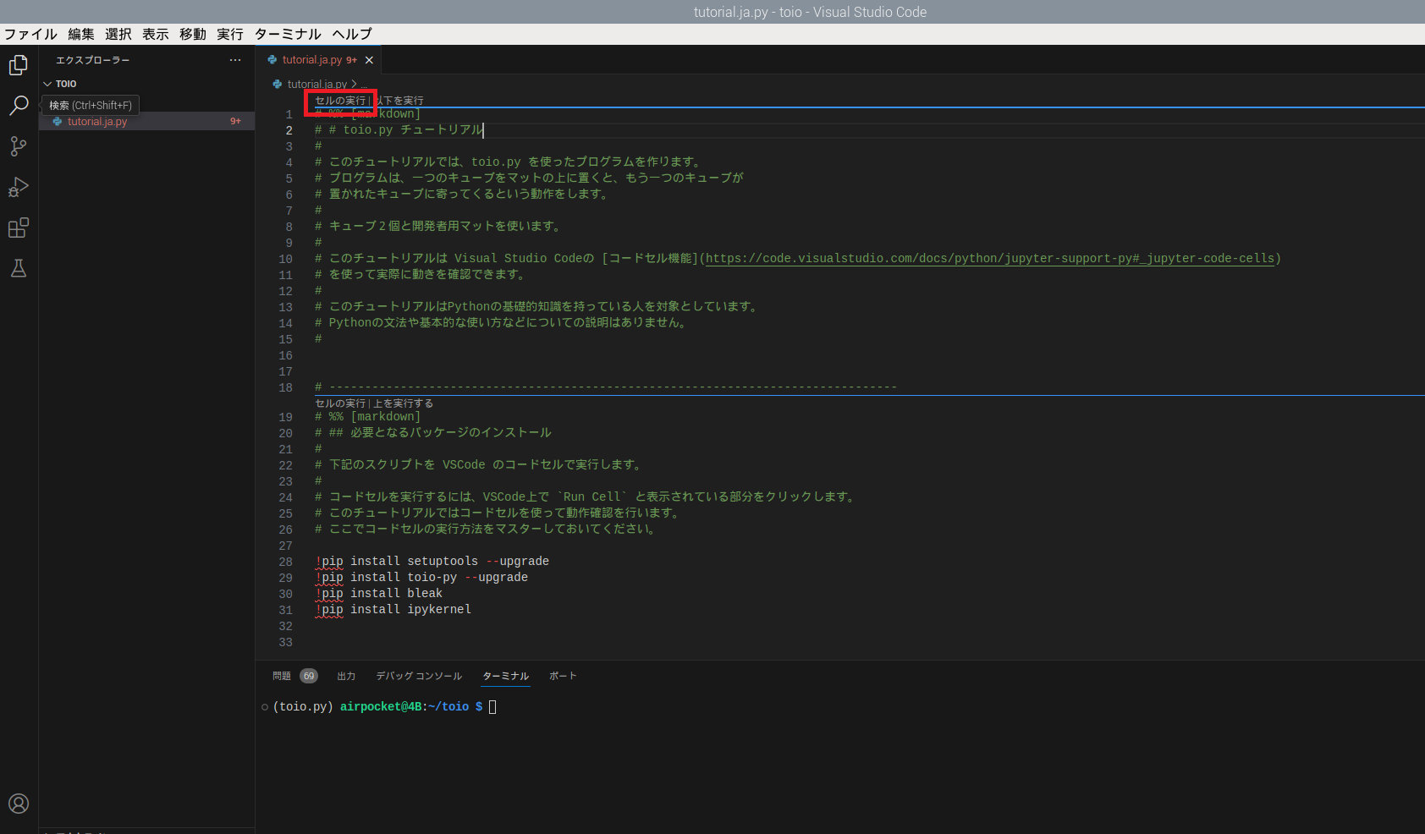
Task: Click the Explorer panel more actions ellipsis
Action: [235, 60]
